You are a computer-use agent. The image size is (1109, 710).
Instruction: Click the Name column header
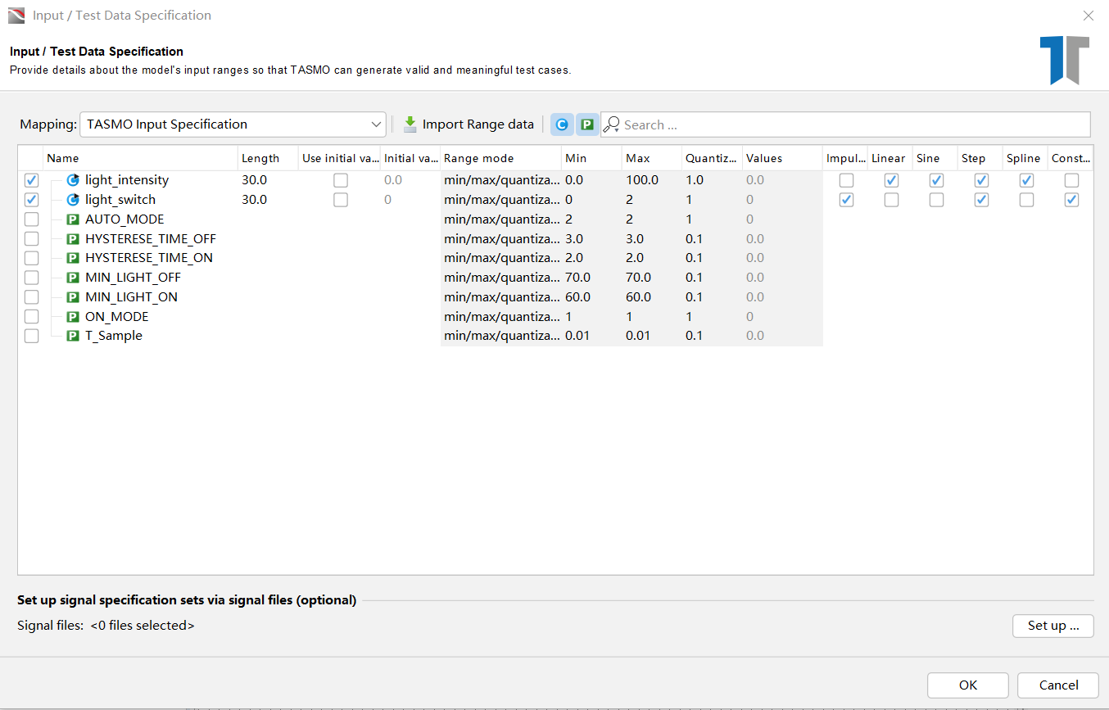(140, 158)
